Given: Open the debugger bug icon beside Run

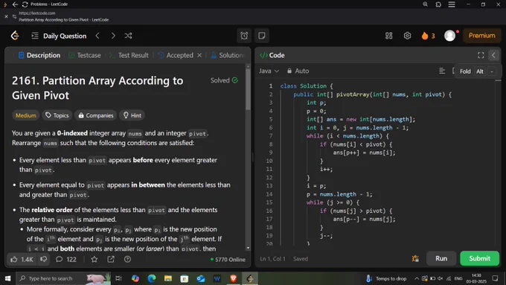Looking at the screenshot, I should click(x=415, y=258).
